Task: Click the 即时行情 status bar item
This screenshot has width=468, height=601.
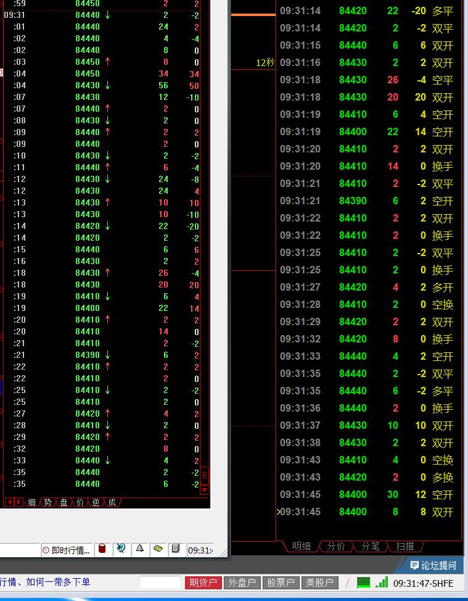Action: click(67, 550)
